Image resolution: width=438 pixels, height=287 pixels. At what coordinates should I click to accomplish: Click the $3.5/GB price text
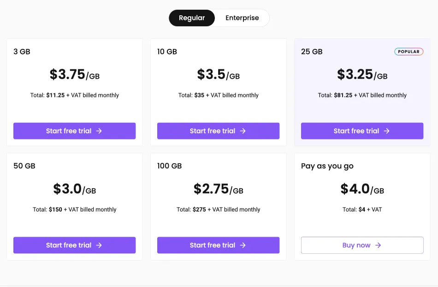coord(218,75)
